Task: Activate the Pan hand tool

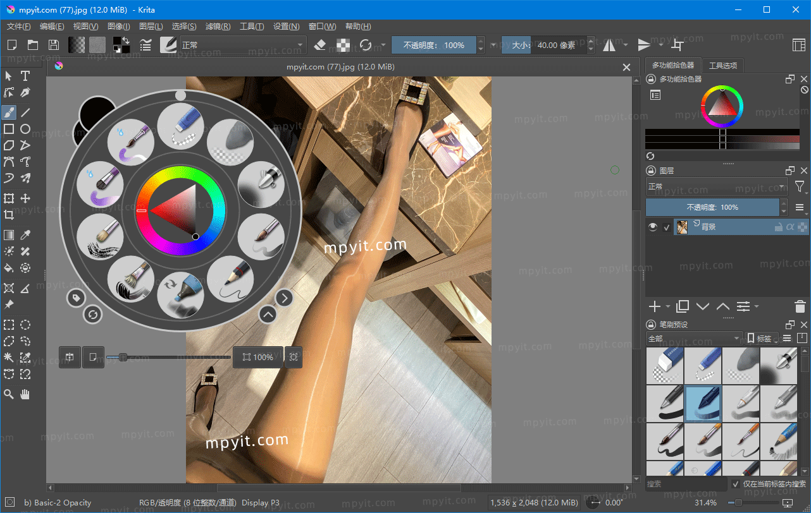Action: (x=25, y=394)
